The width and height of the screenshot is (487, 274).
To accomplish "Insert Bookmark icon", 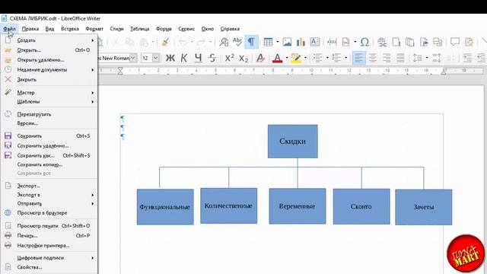I will click(x=424, y=42).
